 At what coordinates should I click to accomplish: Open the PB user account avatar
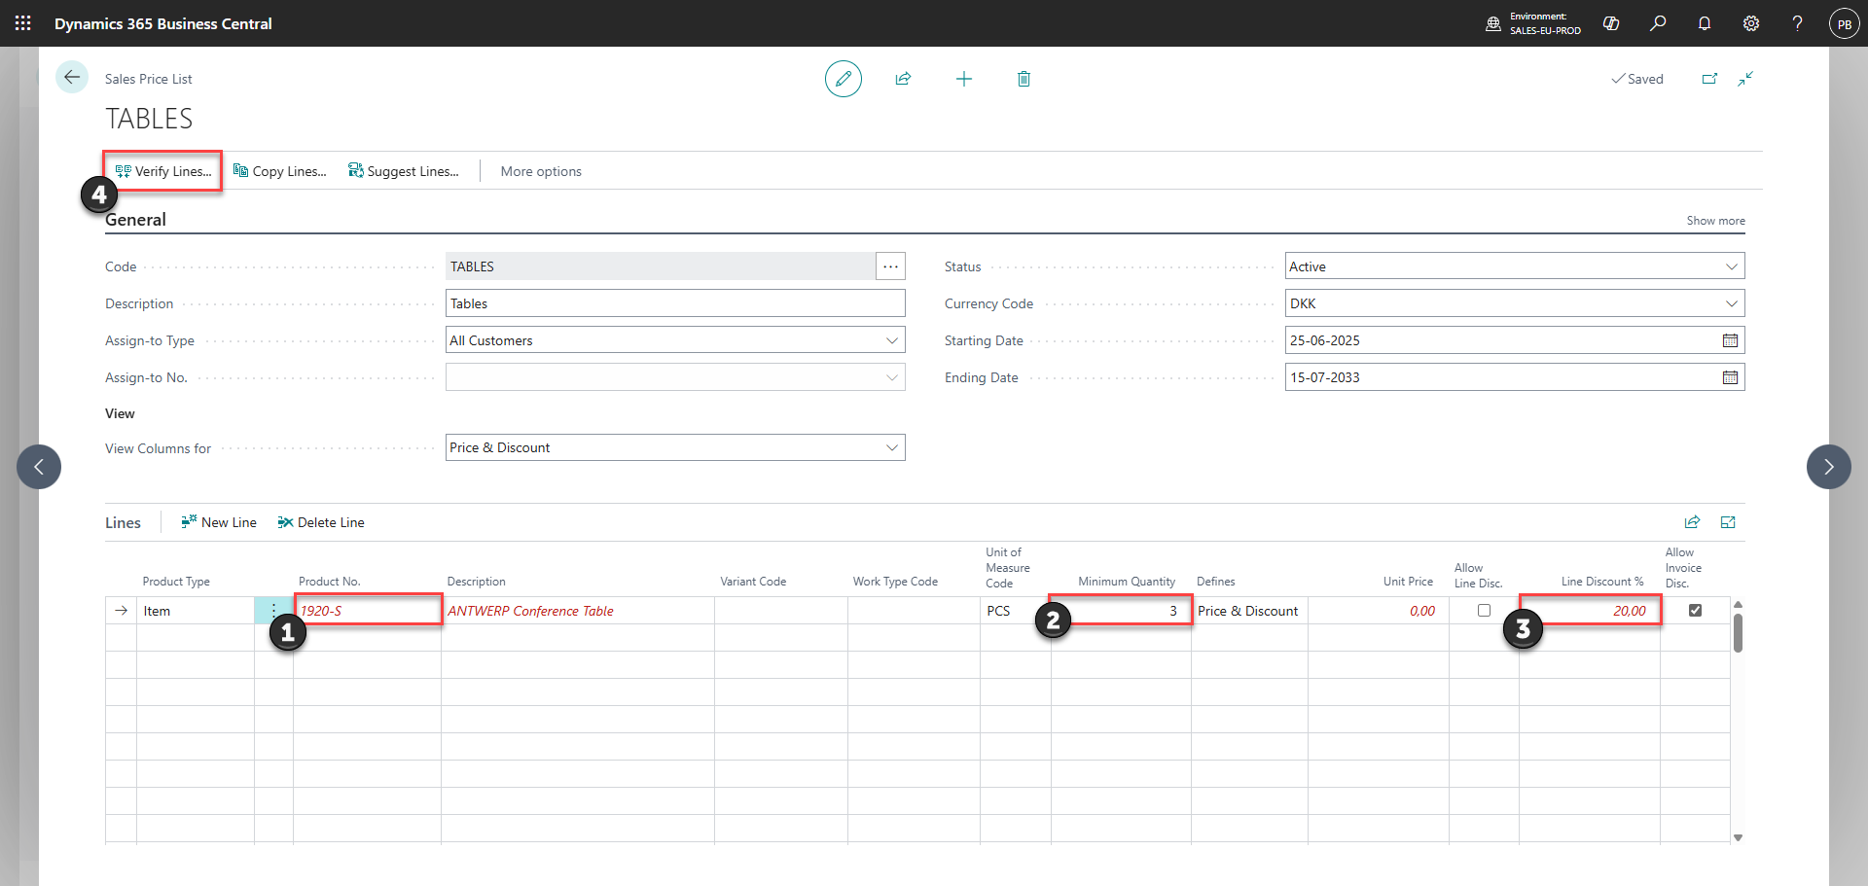(1844, 23)
